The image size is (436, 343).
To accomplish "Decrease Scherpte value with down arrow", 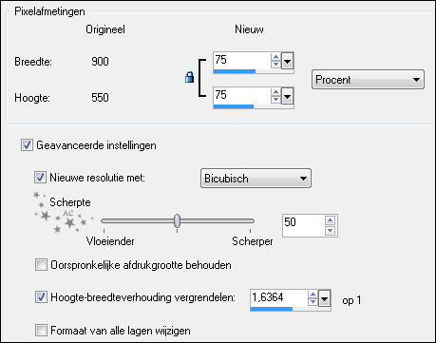I will (330, 230).
